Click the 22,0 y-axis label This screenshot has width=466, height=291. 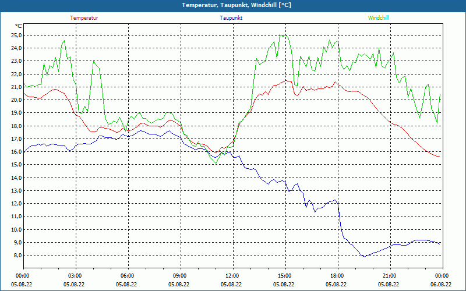17,74
